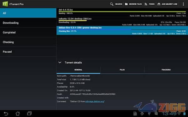188x117 pixels.
Task: Click the torrent Hash value
Action: (92, 94)
